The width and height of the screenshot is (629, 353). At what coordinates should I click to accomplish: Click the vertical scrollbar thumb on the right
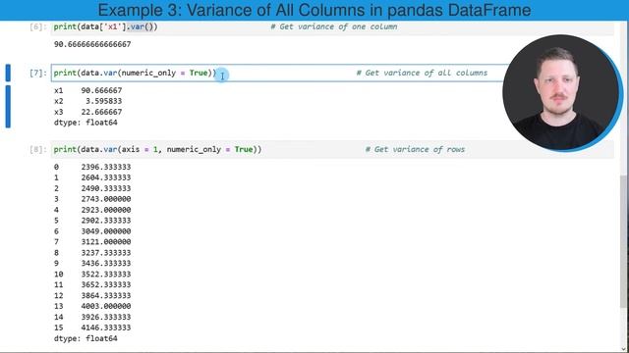pyautogui.click(x=623, y=241)
